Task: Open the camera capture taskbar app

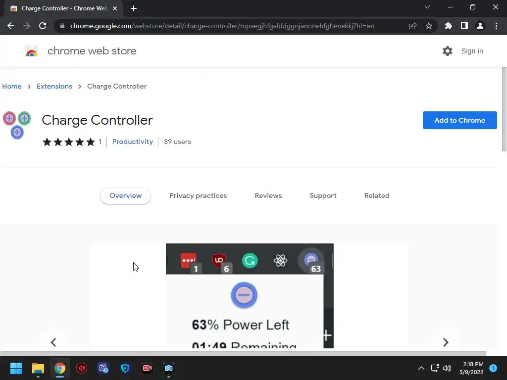Action: (169, 368)
